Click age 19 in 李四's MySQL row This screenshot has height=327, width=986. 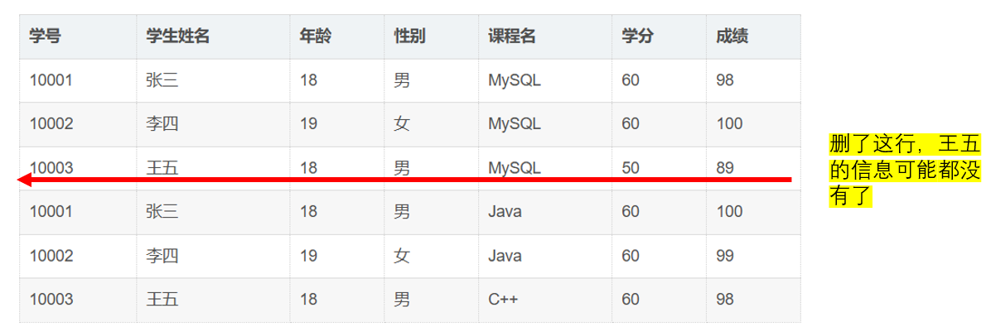308,124
